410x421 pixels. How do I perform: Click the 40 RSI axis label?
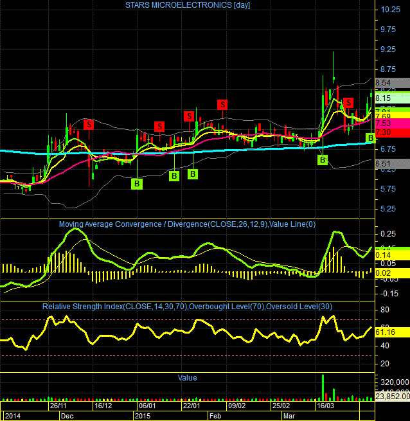click(x=385, y=346)
